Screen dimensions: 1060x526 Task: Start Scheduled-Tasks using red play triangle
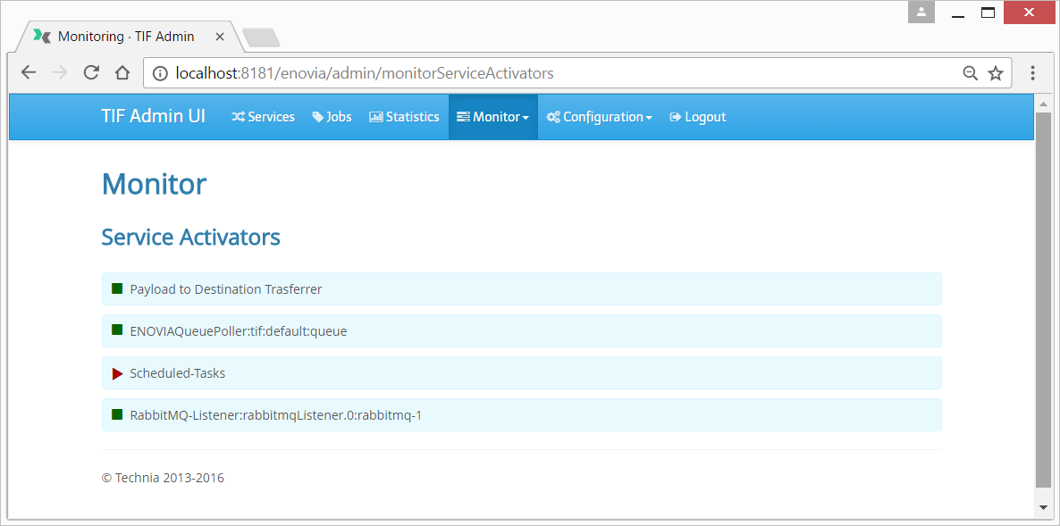click(117, 373)
